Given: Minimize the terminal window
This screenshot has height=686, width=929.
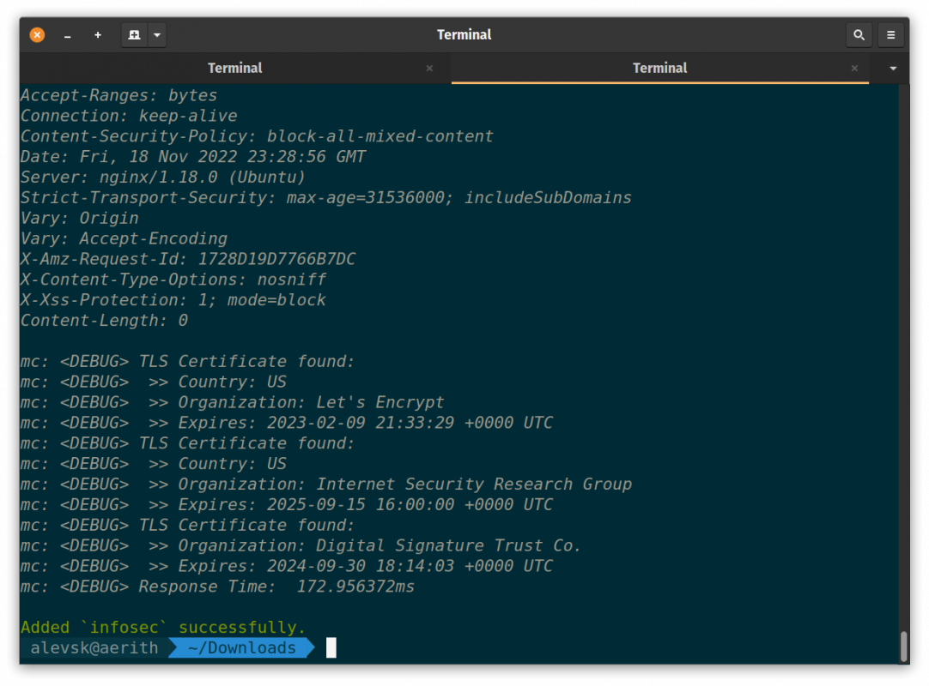Looking at the screenshot, I should click(67, 35).
